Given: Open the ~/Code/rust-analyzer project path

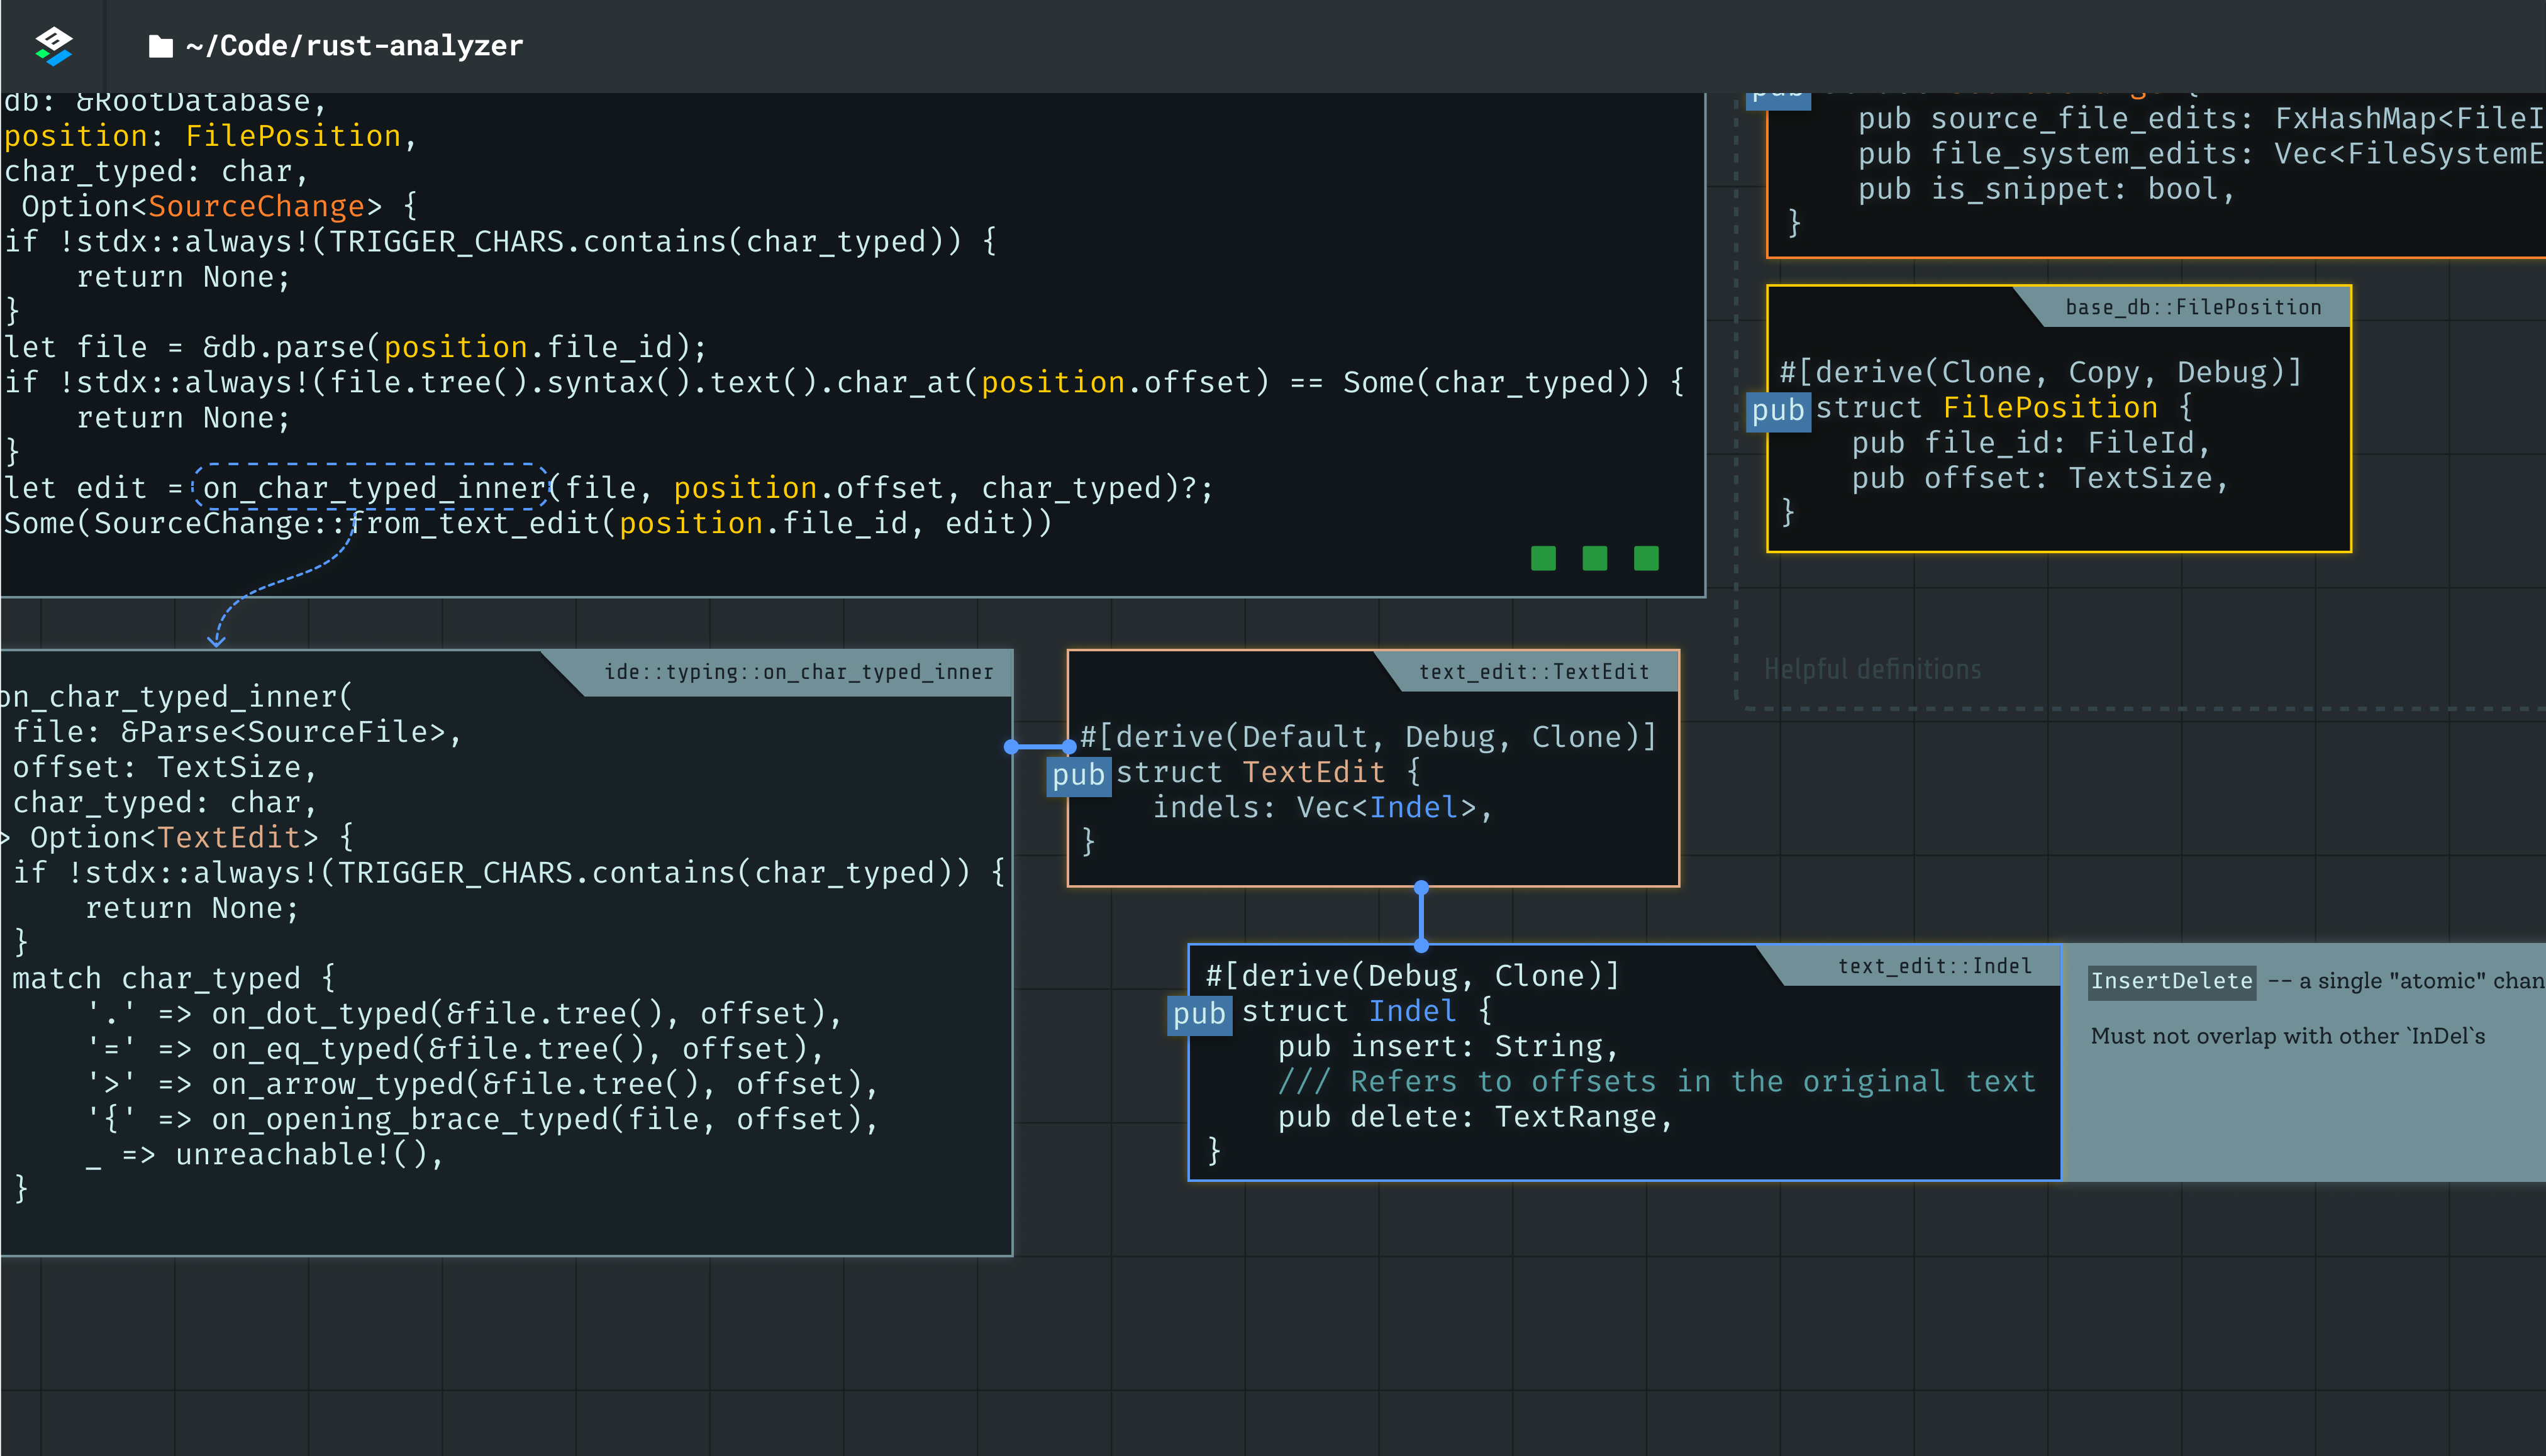Looking at the screenshot, I should (x=354, y=46).
